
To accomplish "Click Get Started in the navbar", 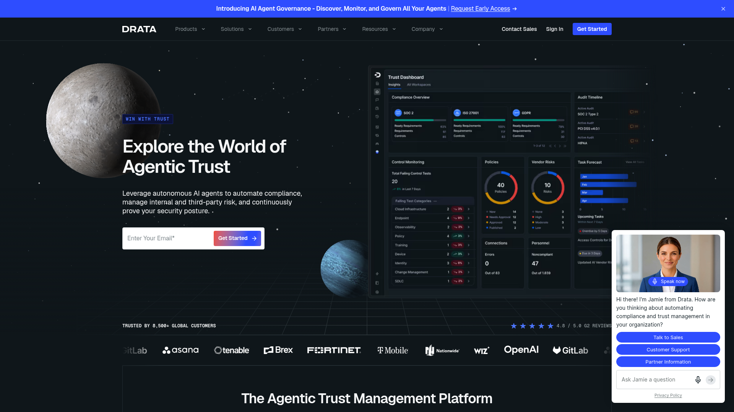I will (x=592, y=29).
